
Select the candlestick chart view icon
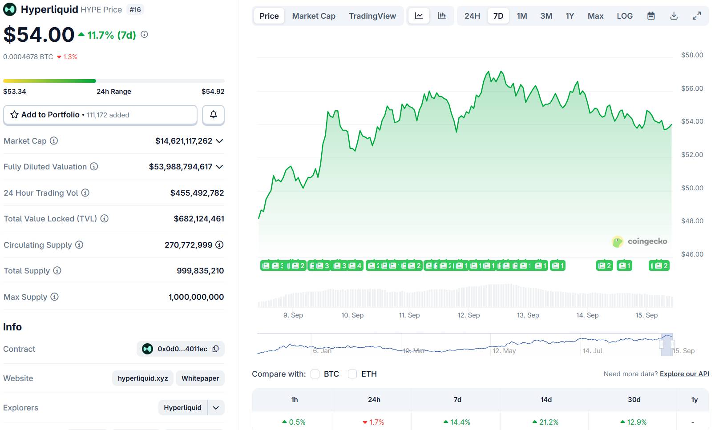(x=442, y=16)
